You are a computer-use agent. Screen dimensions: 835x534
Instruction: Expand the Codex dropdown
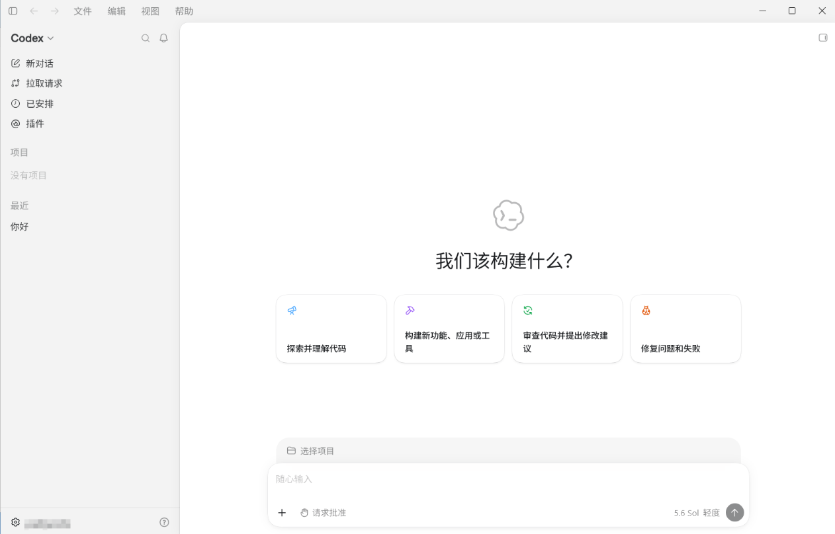point(32,38)
